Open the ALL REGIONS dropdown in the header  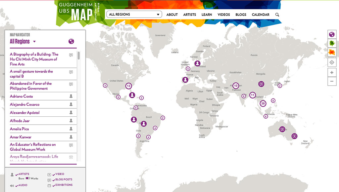click(x=134, y=15)
